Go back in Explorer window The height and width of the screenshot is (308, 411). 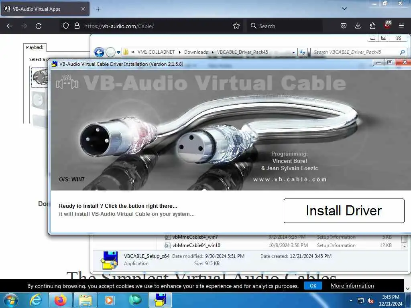click(x=99, y=52)
